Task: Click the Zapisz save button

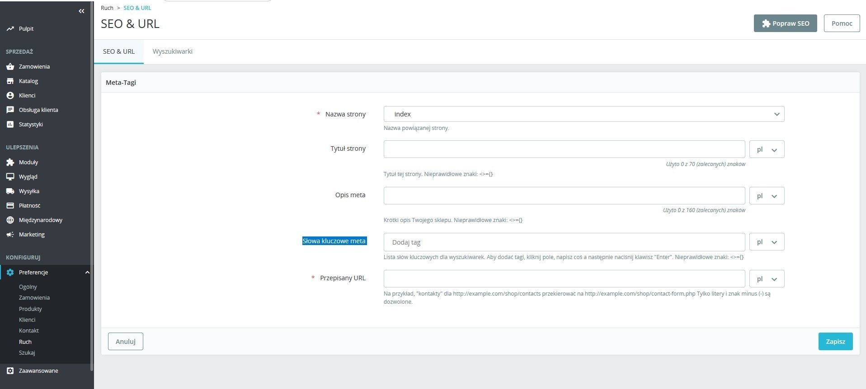Action: (835, 341)
